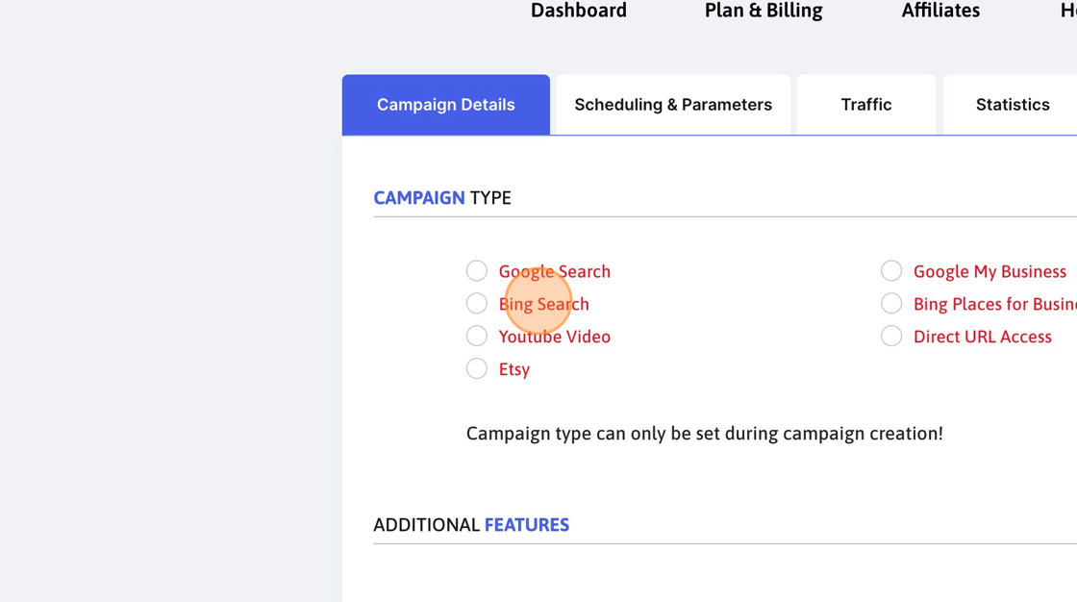Click the partially visible rightmost navigation item

1068,11
